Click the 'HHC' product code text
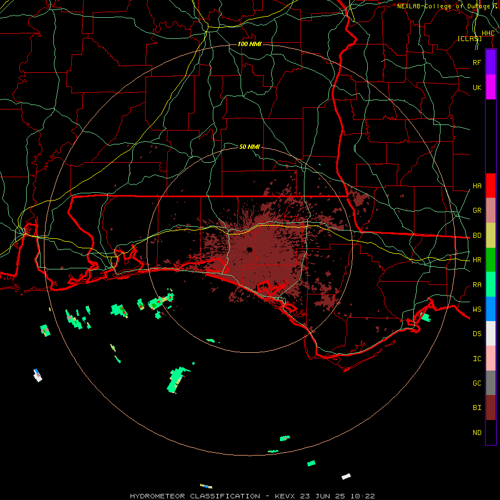Screen dimensions: 500x500 pyautogui.click(x=488, y=33)
